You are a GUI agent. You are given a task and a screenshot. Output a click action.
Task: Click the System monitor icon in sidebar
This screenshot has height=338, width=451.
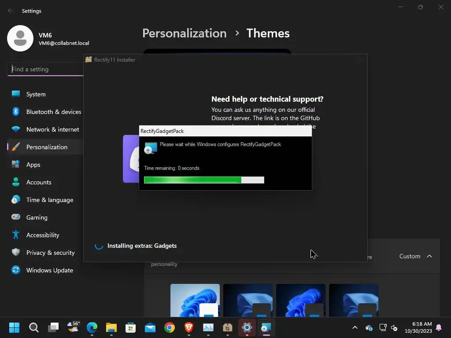[16, 94]
